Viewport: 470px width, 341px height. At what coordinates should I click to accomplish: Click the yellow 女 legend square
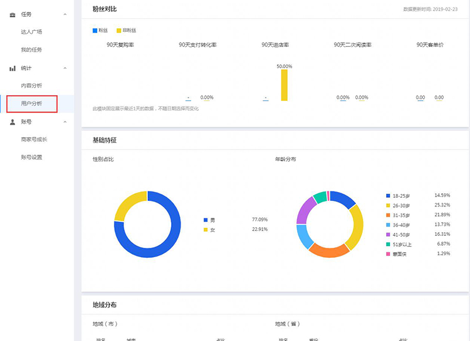(205, 230)
